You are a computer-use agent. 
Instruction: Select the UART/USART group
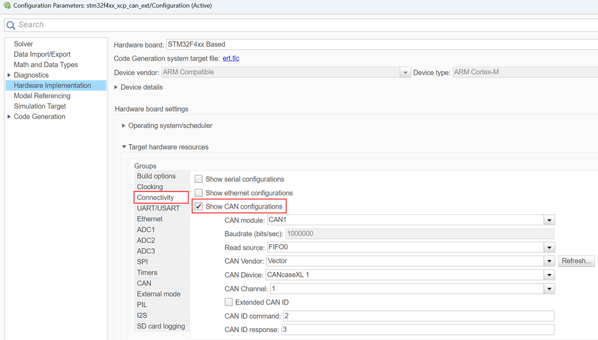(158, 208)
